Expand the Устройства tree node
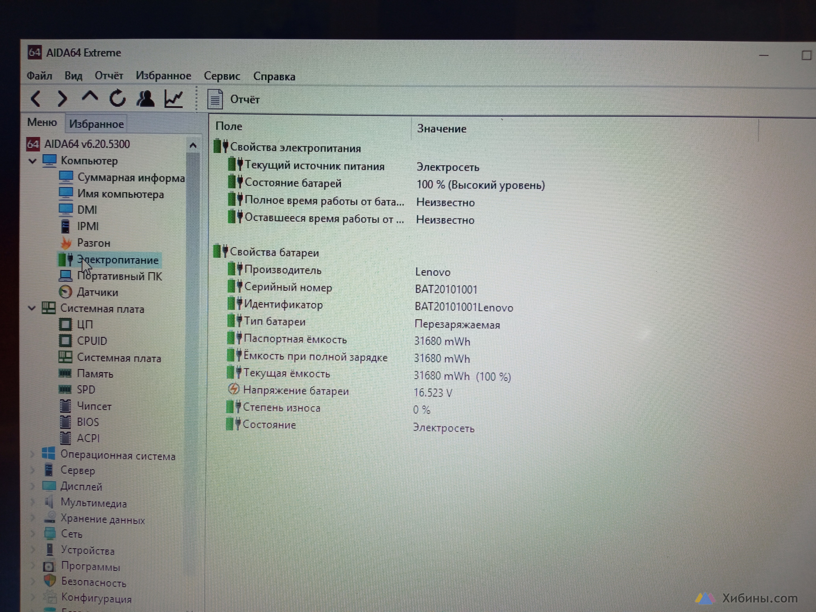The width and height of the screenshot is (816, 612). pos(32,550)
